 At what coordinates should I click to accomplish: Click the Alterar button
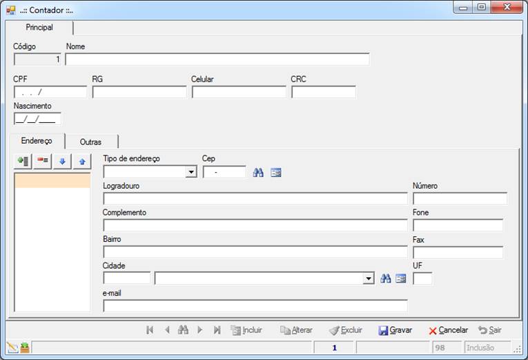point(296,330)
